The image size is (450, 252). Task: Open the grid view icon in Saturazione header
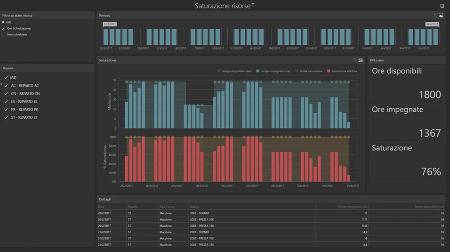click(361, 60)
